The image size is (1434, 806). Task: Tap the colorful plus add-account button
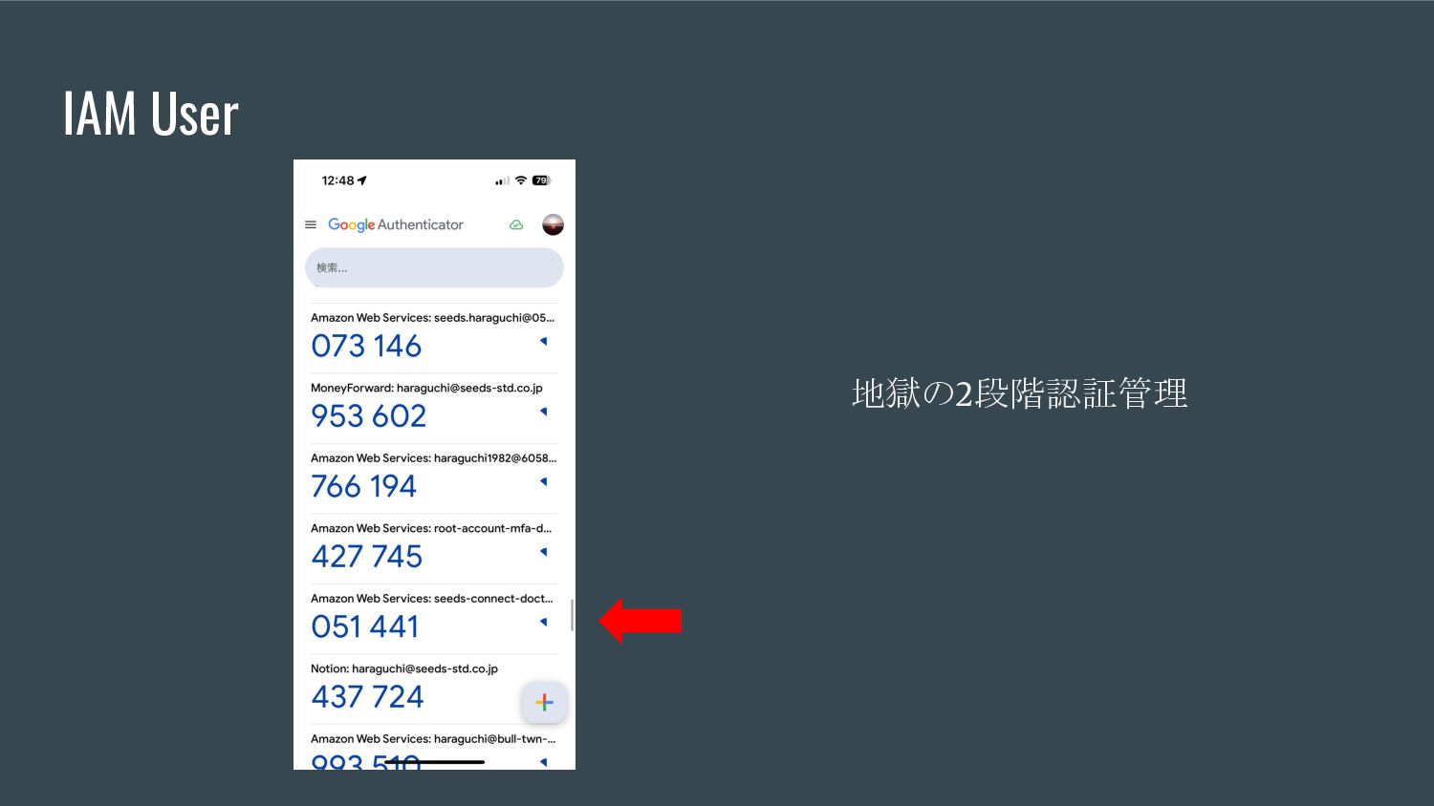click(544, 703)
